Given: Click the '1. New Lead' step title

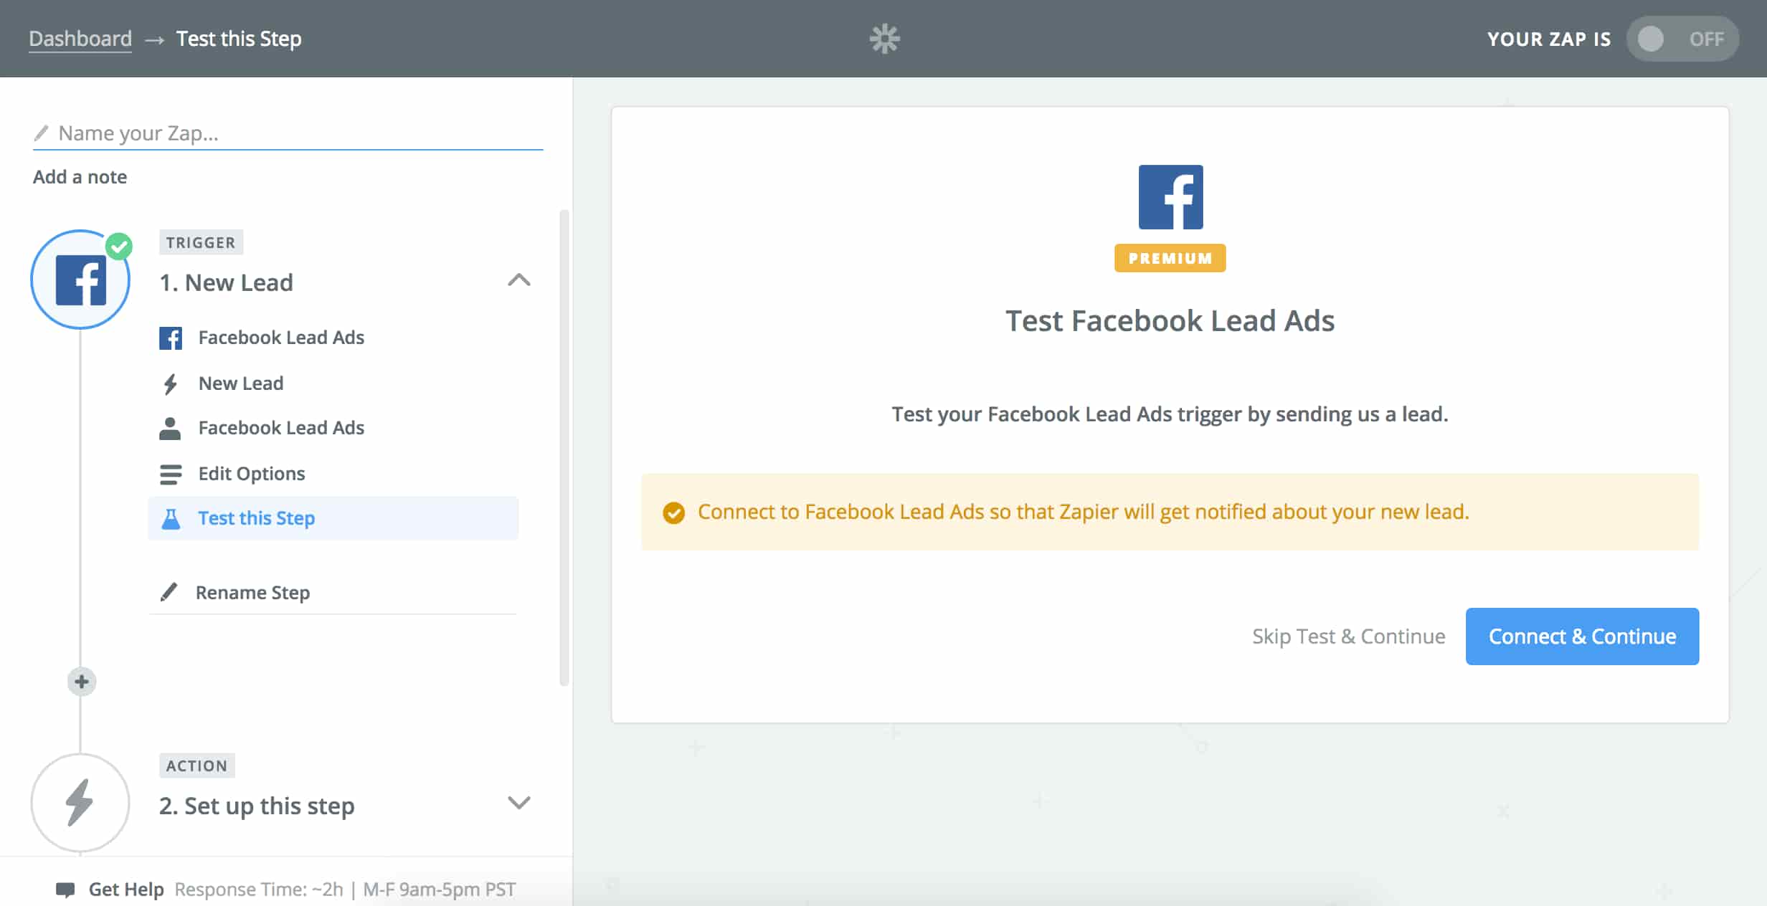Looking at the screenshot, I should tap(226, 283).
